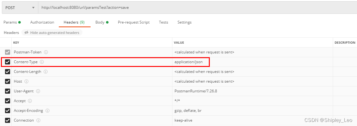
Task: Click the KEY column header
Action: click(16, 42)
